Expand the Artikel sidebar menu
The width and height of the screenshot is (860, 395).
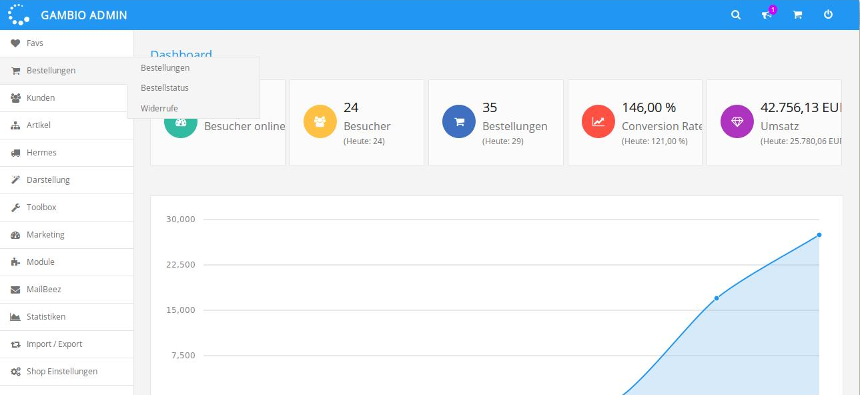tap(39, 125)
